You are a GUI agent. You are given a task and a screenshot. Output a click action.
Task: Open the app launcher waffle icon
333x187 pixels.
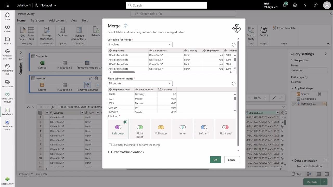[7, 5]
